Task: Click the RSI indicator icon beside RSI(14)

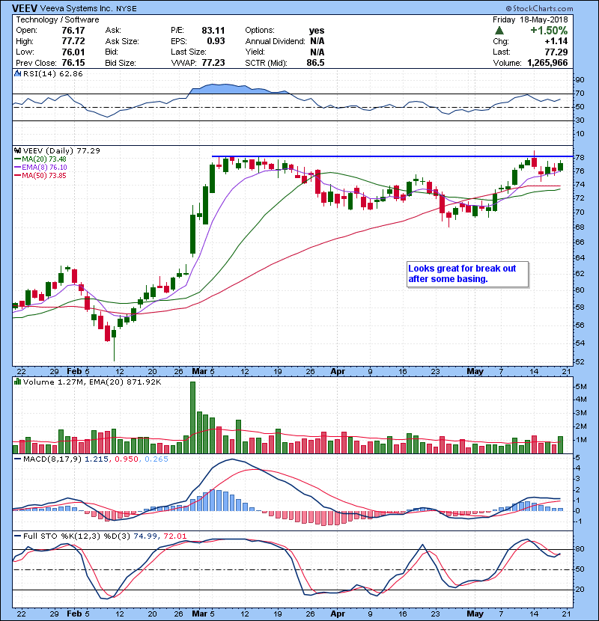Action: pyautogui.click(x=17, y=73)
